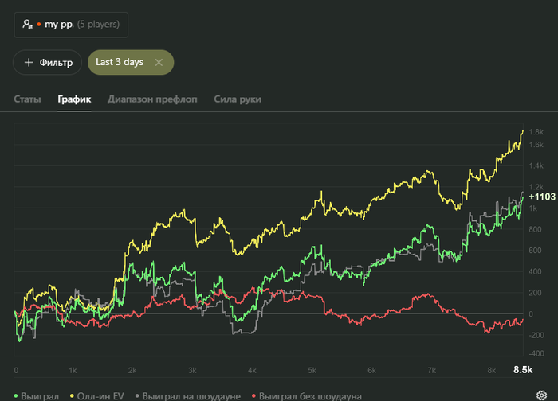Click the green dot next to Выиграл
The image size is (558, 401).
tap(17, 395)
